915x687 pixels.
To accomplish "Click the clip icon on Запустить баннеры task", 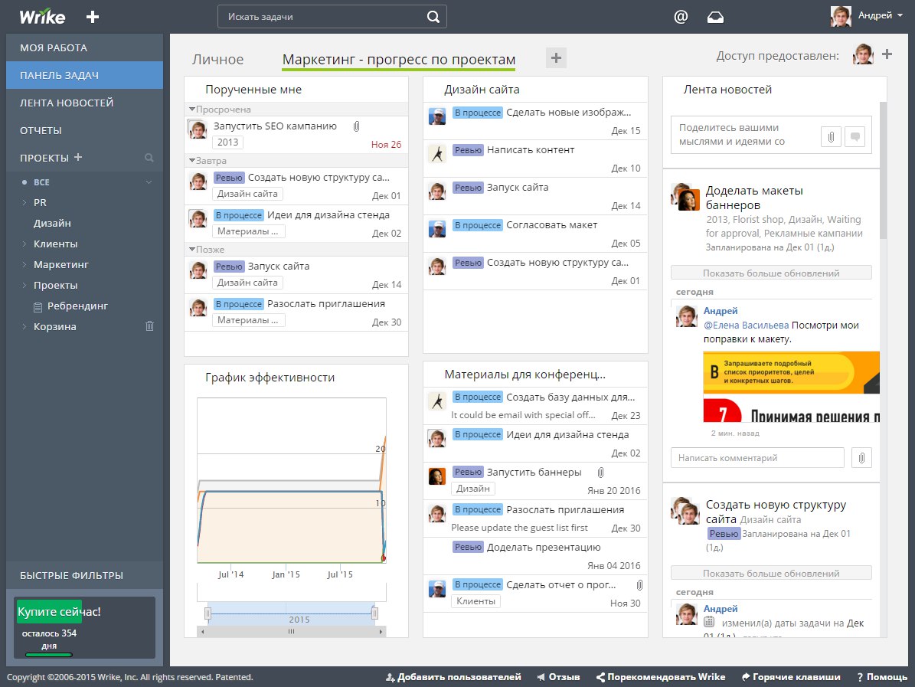I will (x=600, y=473).
